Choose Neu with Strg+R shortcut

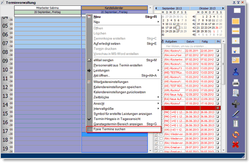point(123,17)
